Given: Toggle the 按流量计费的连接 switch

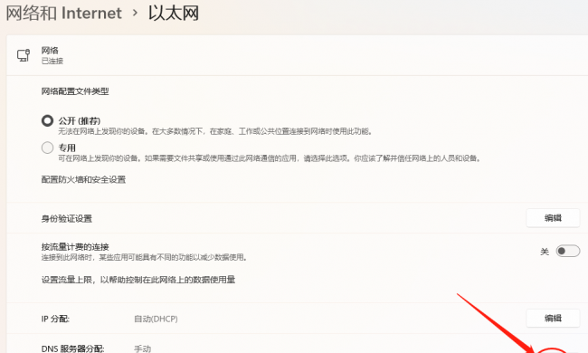Looking at the screenshot, I should point(568,251).
